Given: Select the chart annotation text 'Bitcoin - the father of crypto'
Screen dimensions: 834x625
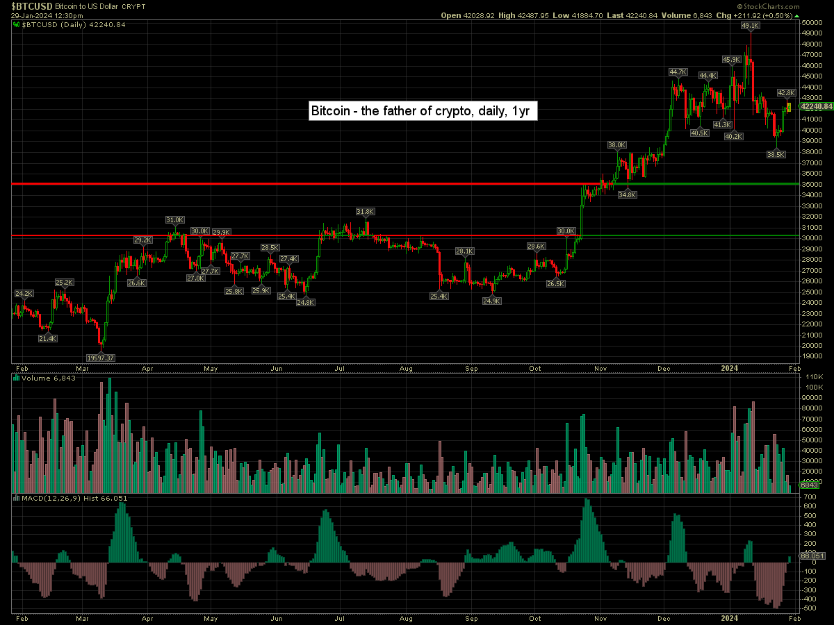Looking at the screenshot, I should pos(423,111).
